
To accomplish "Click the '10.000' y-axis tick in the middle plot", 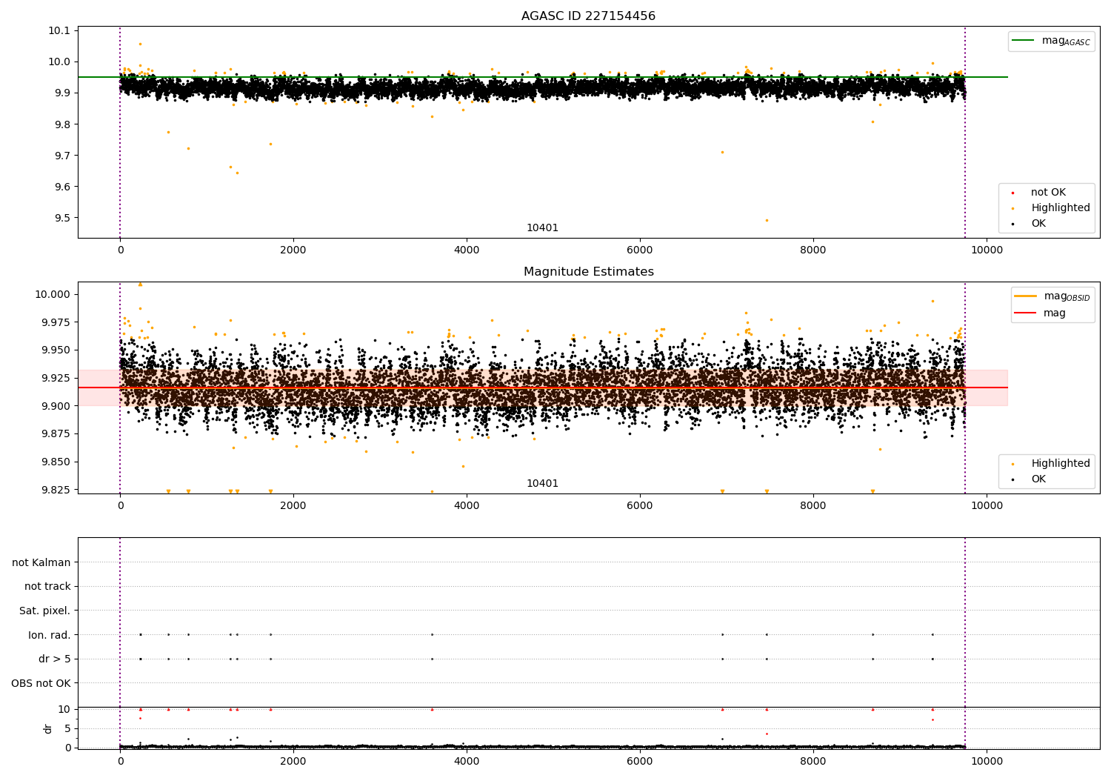I will tap(53, 294).
